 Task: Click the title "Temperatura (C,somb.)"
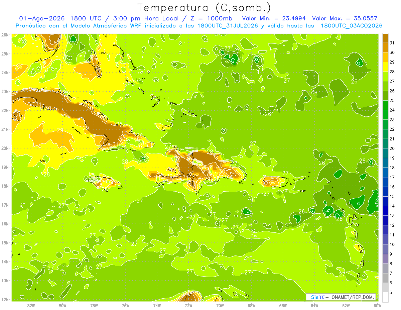pyautogui.click(x=204, y=8)
